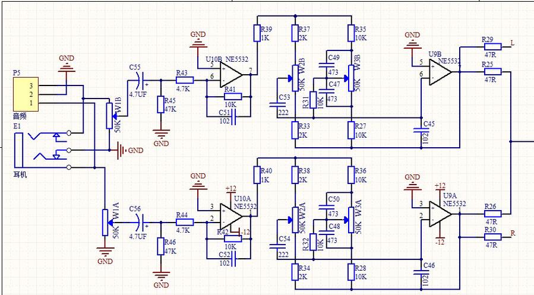Select the W2B 50K potentiometer
The height and width of the screenshot is (295, 534).
[x=294, y=76]
